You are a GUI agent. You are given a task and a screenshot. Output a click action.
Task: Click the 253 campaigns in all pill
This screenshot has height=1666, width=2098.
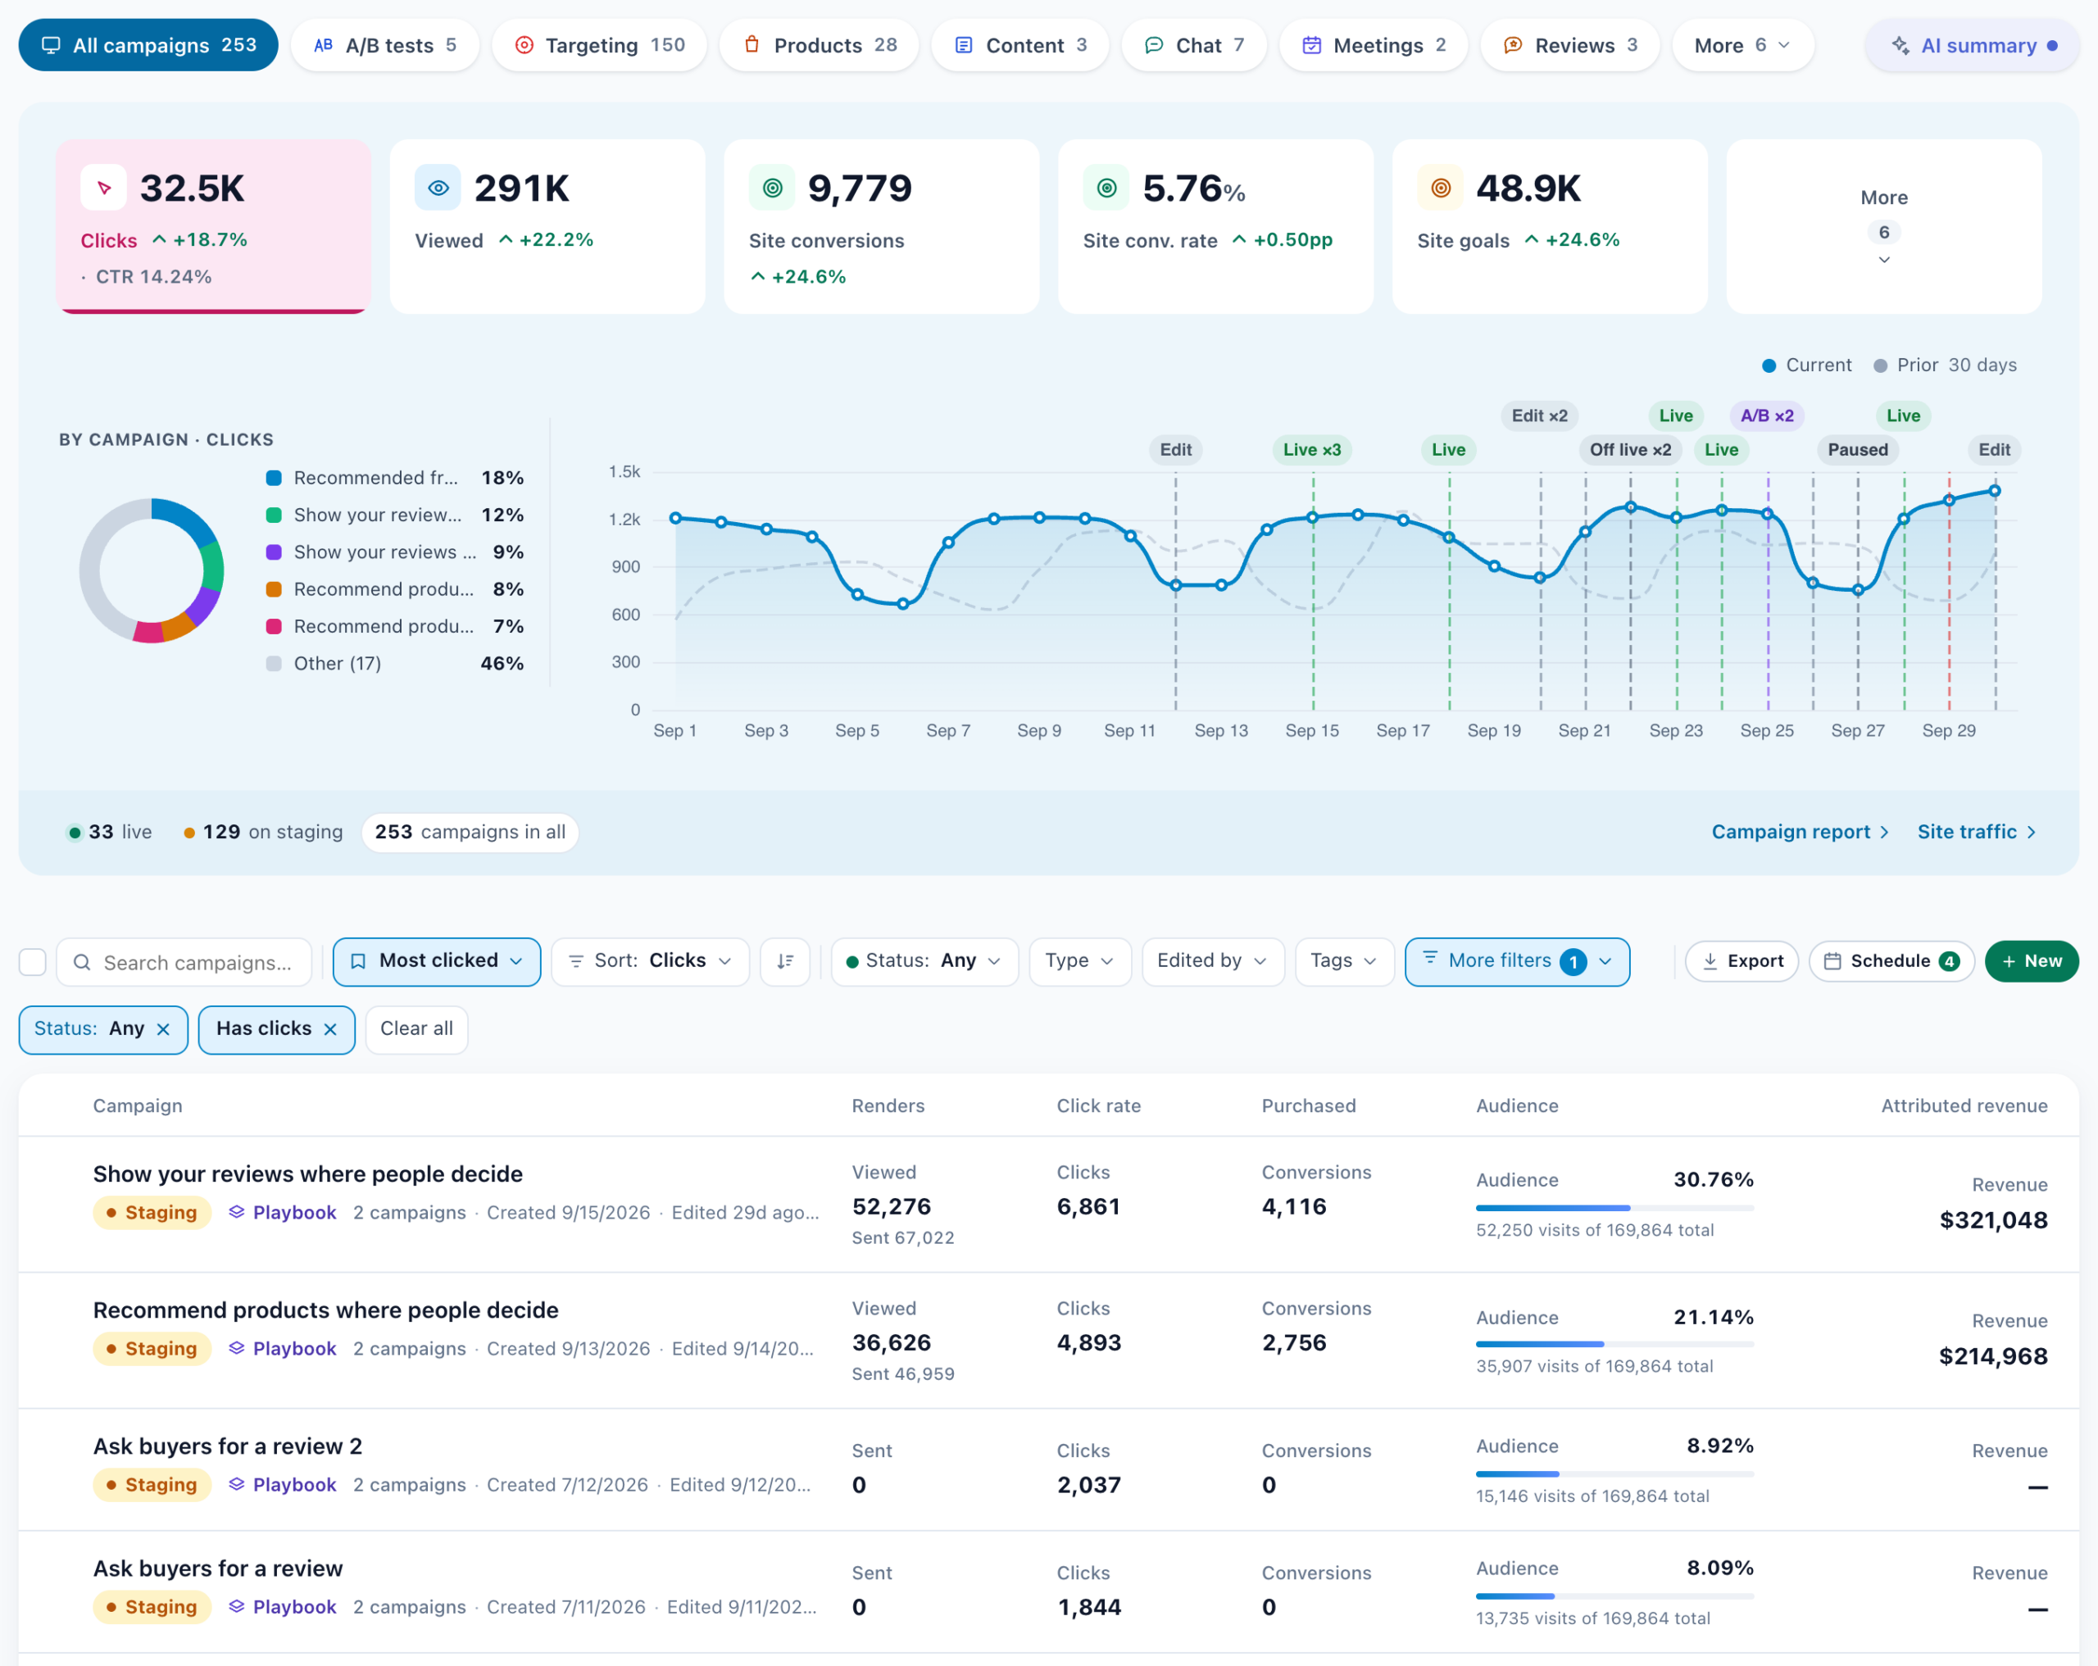[470, 832]
